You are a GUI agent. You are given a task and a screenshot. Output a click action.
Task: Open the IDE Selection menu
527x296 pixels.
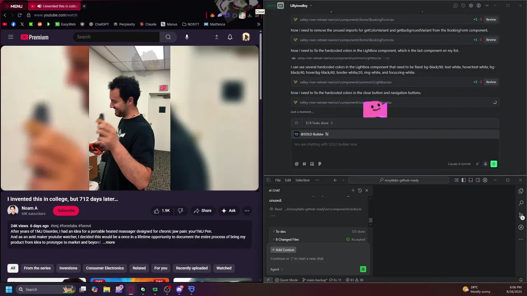302,180
